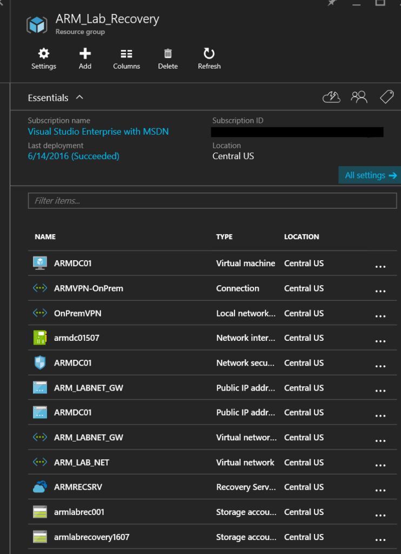Open the last deployment 6/14/2016 link

(x=73, y=156)
